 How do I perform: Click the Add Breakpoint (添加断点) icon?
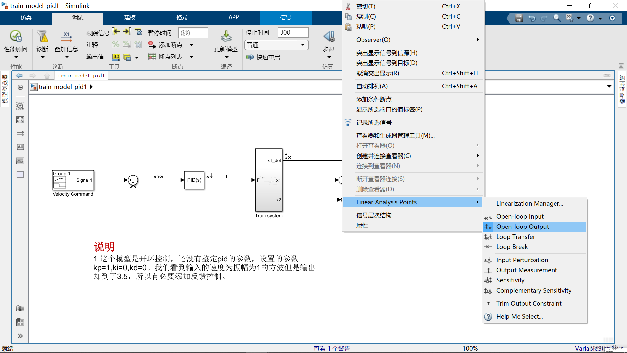[x=152, y=45]
